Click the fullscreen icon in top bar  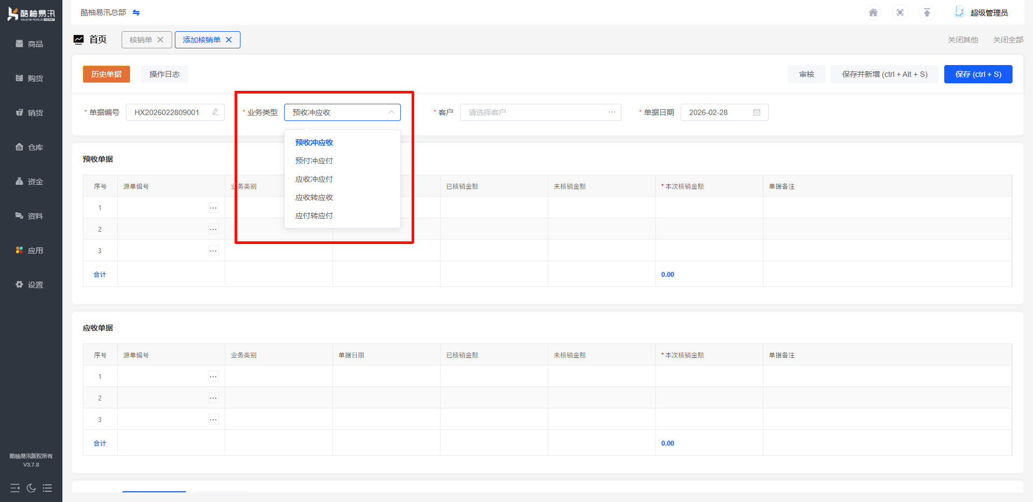point(900,12)
